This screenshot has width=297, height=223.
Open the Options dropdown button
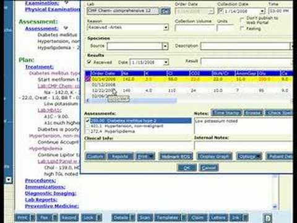click(249, 157)
